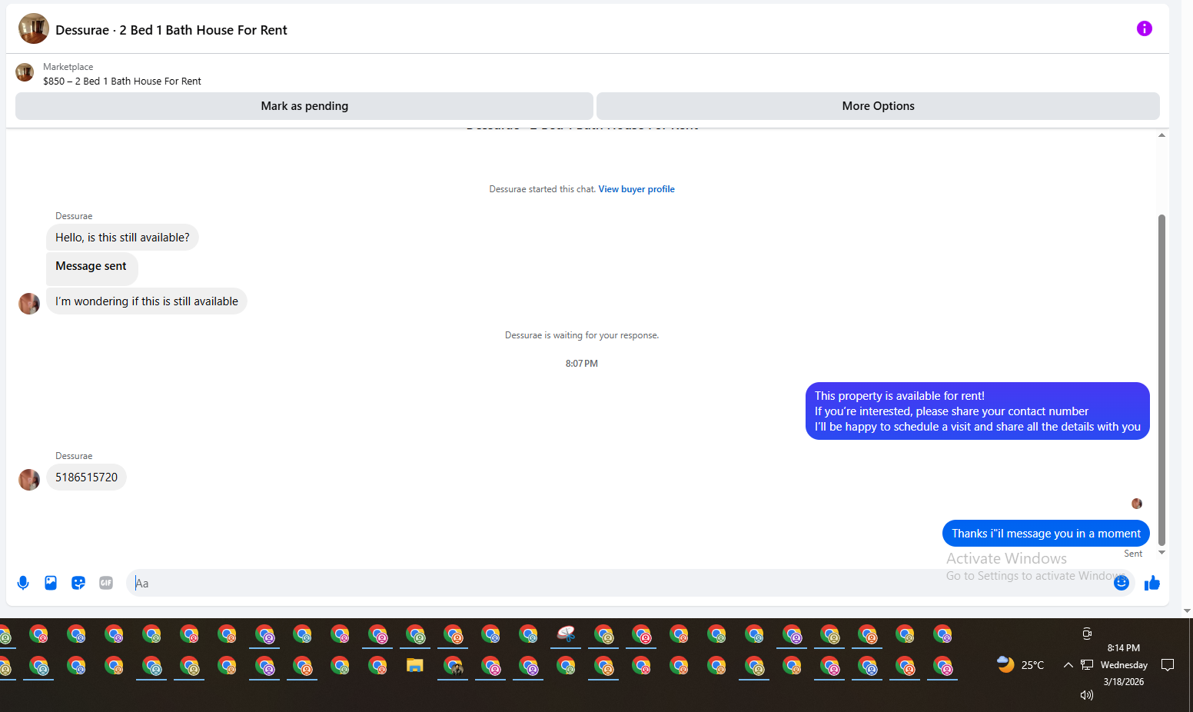Open network settings tray icon

click(x=1087, y=665)
